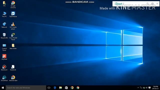
Task: Select the Recycle Bin icon
Action: [x=4, y=36]
